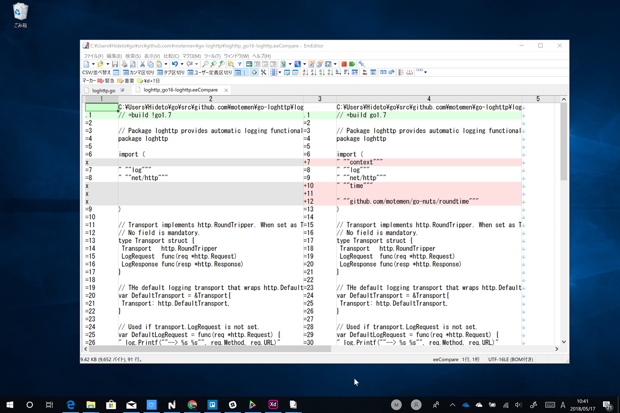This screenshot has width=620, height=413.
Task: Enable user-defined separator (ユーザー定義区切り)
Action: pyautogui.click(x=209, y=73)
